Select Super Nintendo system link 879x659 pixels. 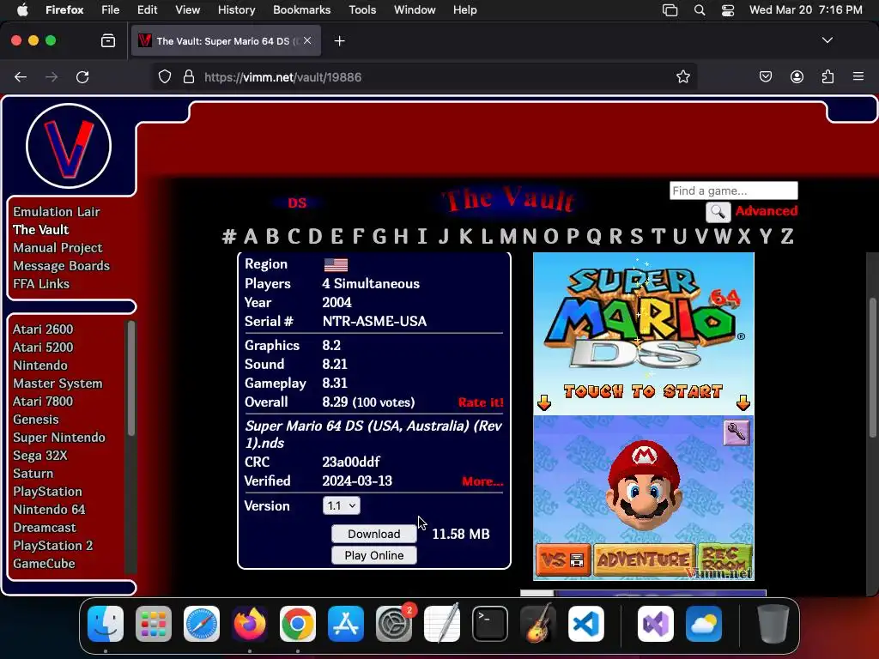[59, 437]
